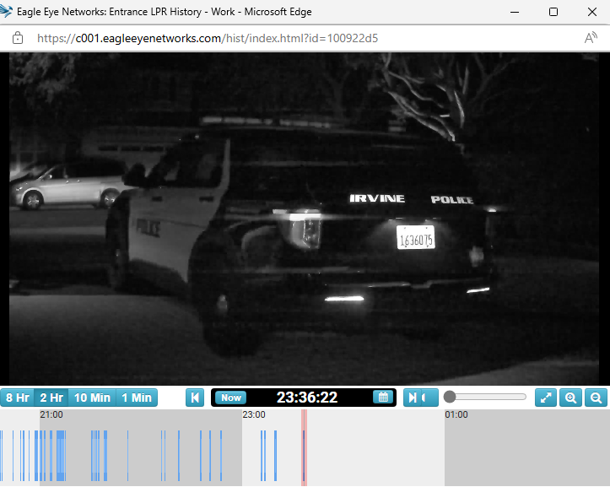
Task: Select last blue event bar before playhead
Action: tap(275, 456)
